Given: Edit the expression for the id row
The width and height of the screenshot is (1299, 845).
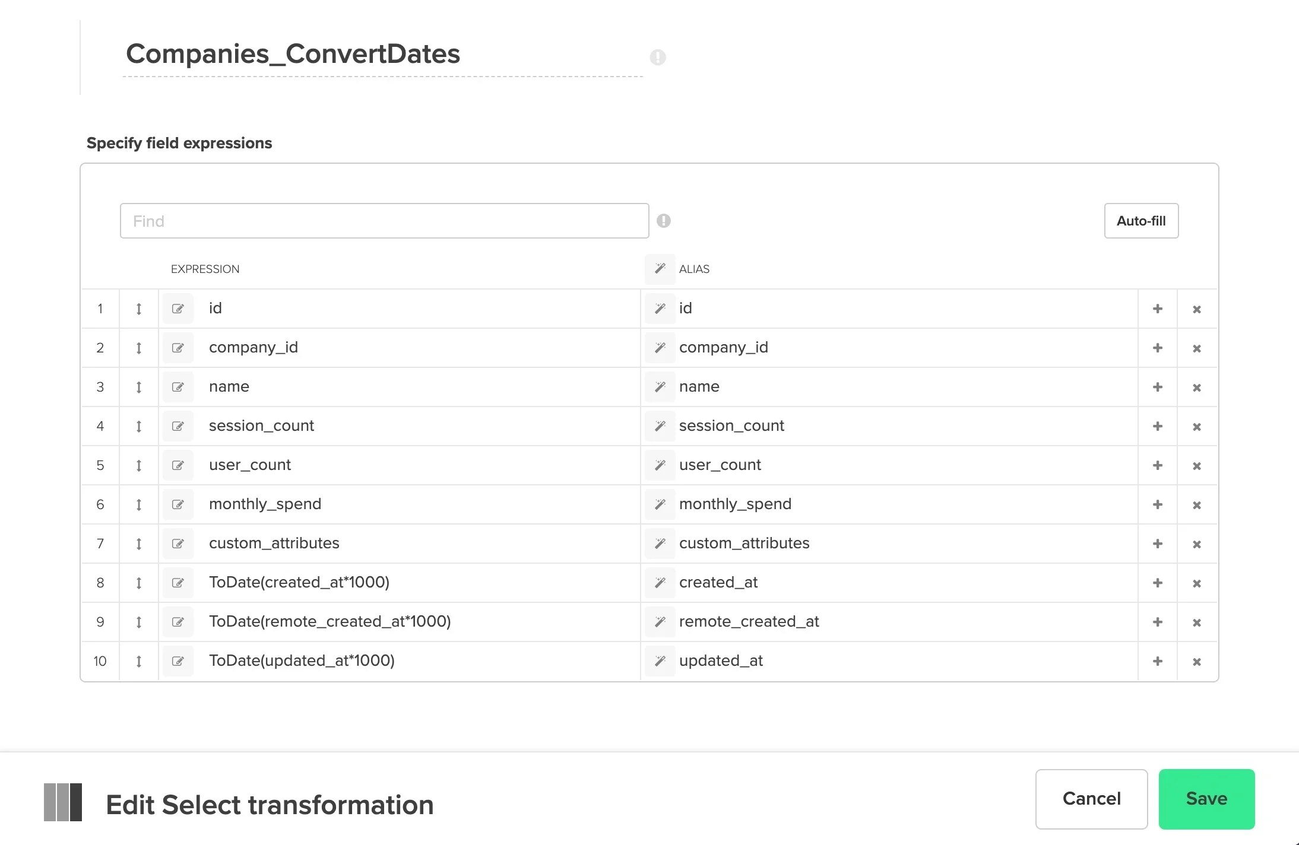Looking at the screenshot, I should tap(178, 308).
